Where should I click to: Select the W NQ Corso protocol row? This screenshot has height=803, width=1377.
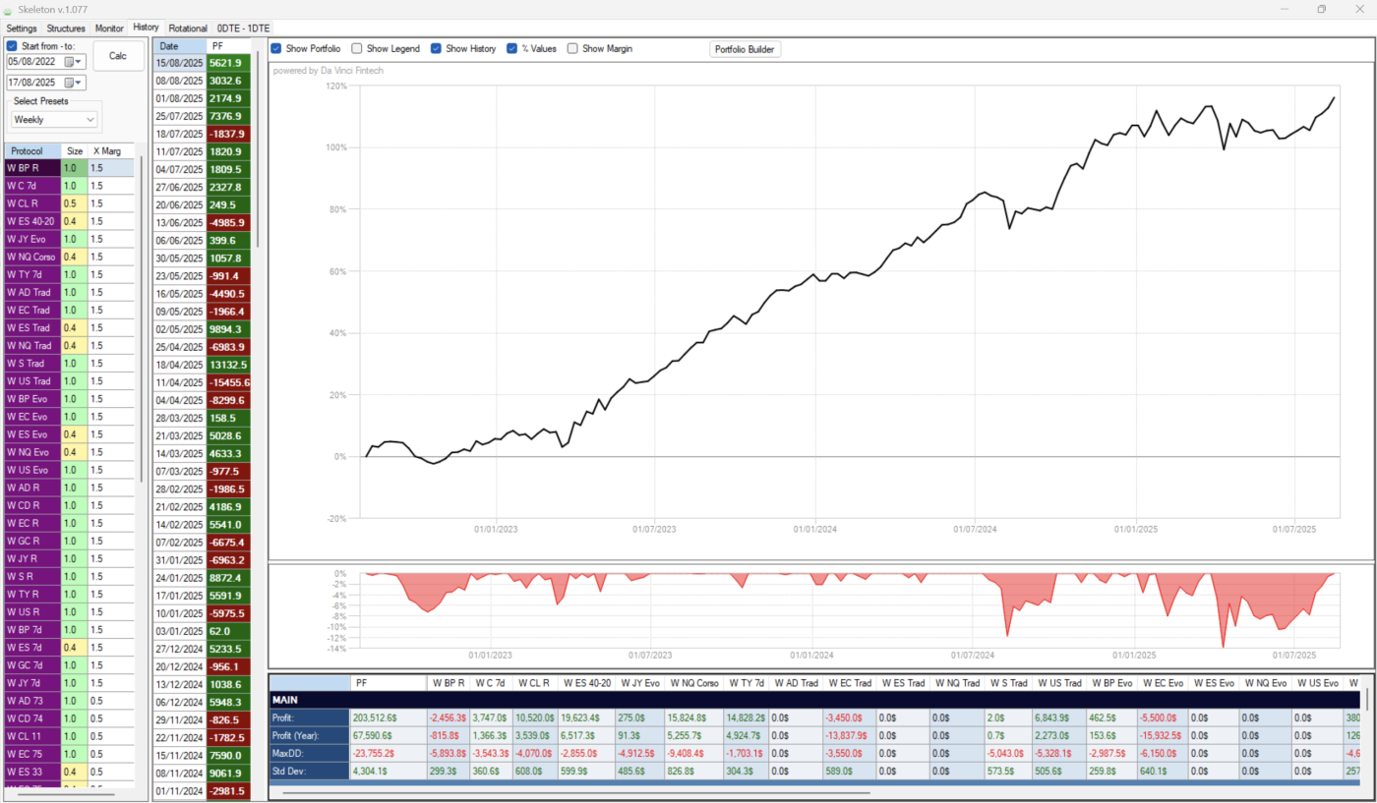tap(31, 257)
